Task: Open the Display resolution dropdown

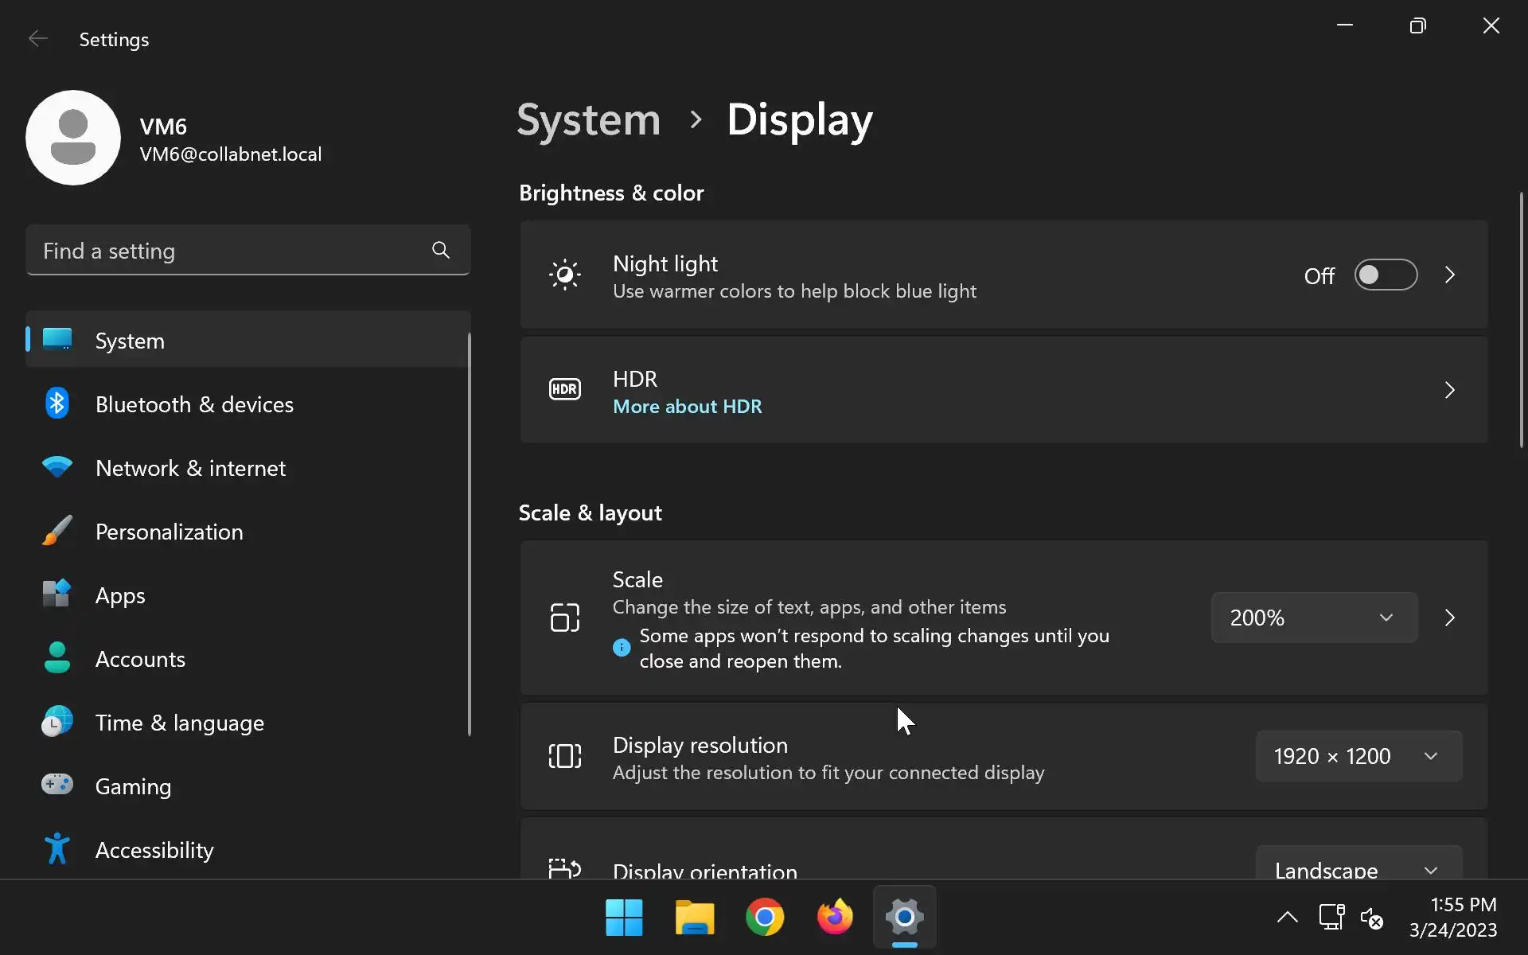Action: pyautogui.click(x=1358, y=756)
